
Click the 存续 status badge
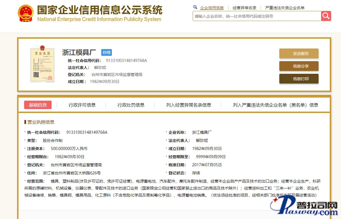point(107,52)
